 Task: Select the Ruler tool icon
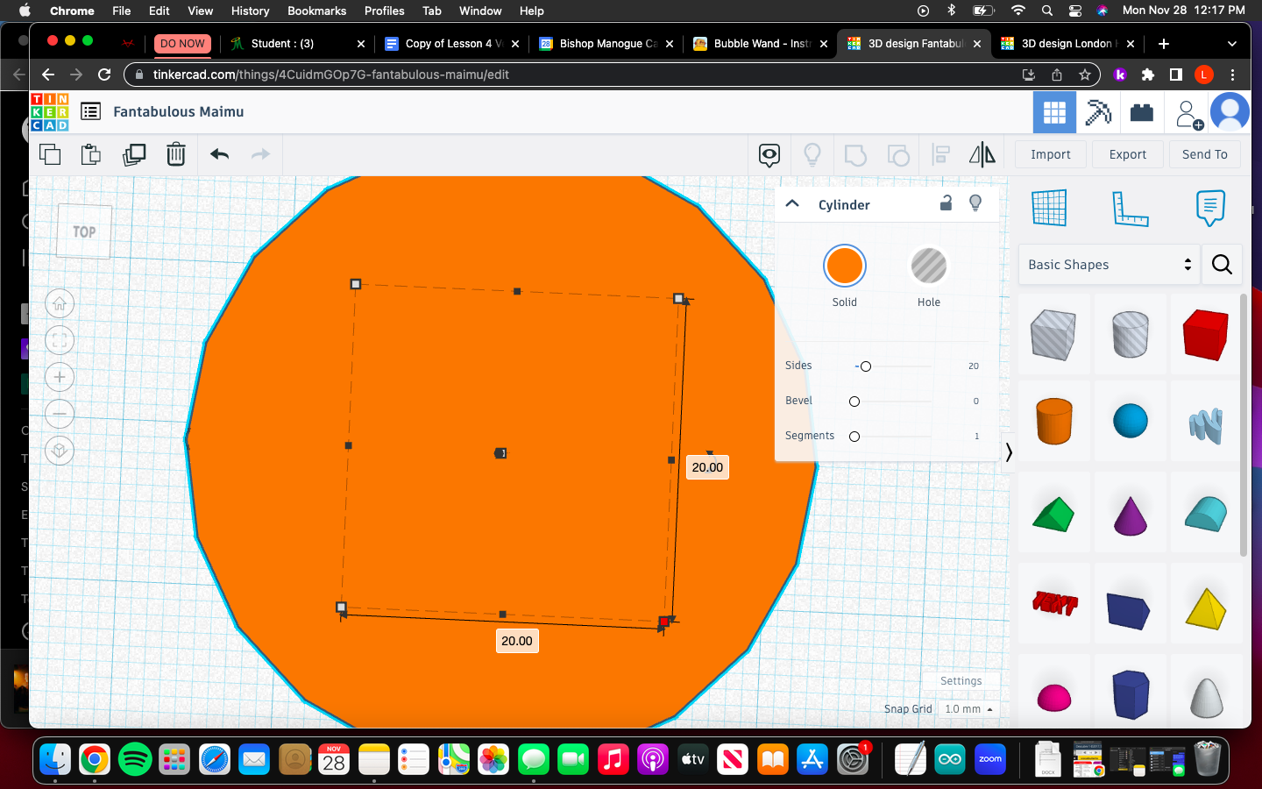pos(1131,208)
